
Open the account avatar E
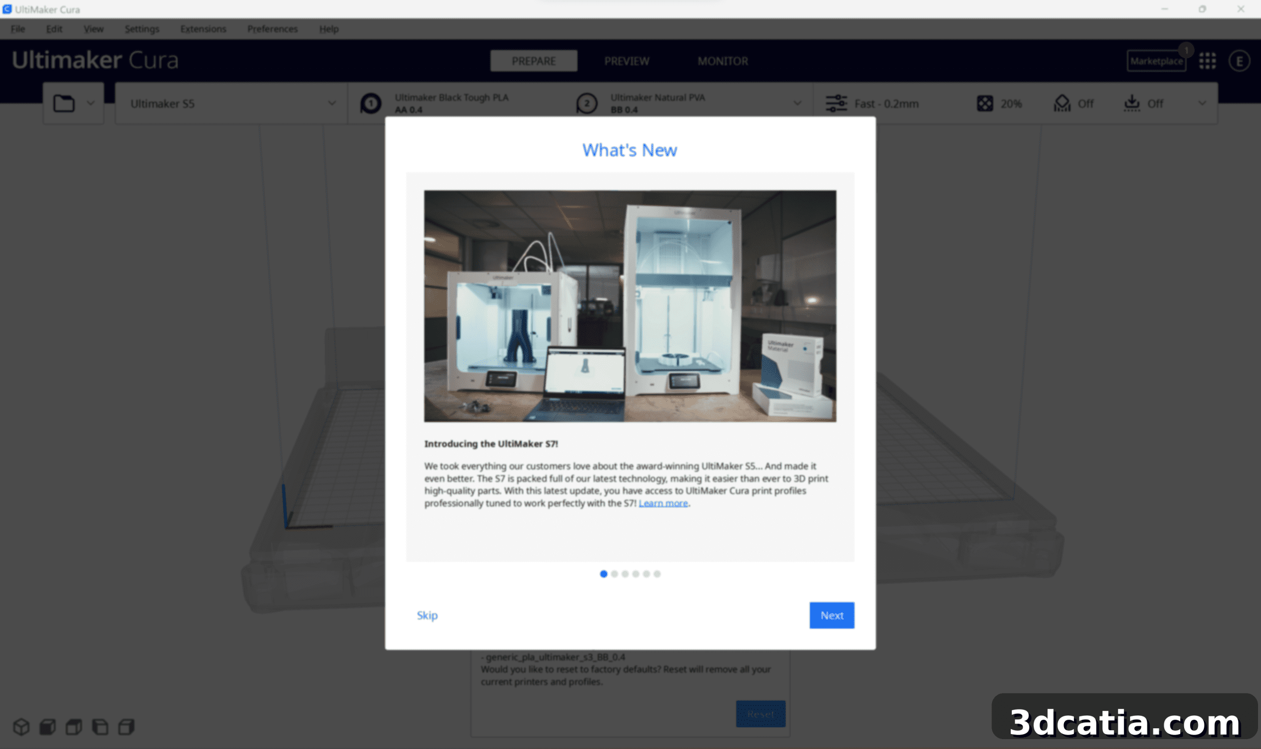point(1239,61)
